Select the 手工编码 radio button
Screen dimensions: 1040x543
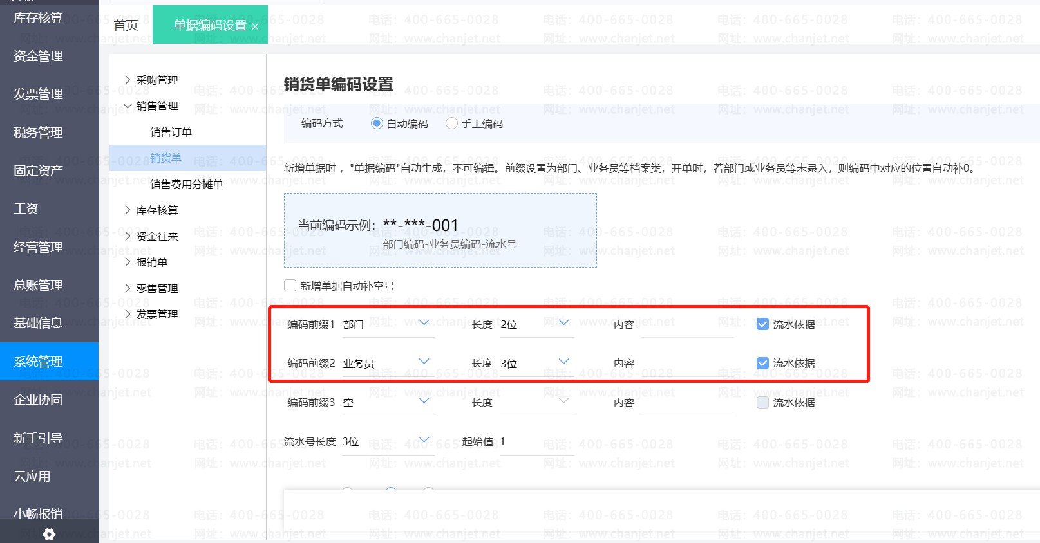tap(451, 124)
